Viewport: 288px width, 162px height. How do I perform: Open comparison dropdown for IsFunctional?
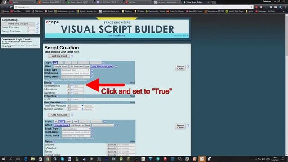pyautogui.click(x=72, y=90)
